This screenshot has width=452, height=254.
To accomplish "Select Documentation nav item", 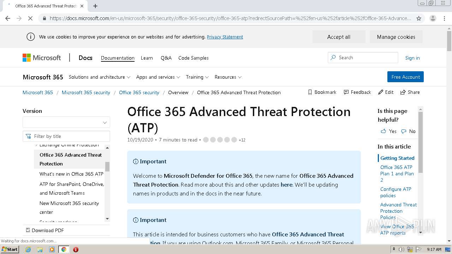I will (x=118, y=58).
